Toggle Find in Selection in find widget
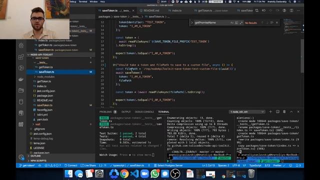320x180 pixels. coord(272,22)
